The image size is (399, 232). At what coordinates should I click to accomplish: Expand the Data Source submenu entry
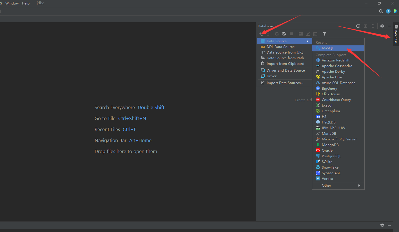coord(285,41)
